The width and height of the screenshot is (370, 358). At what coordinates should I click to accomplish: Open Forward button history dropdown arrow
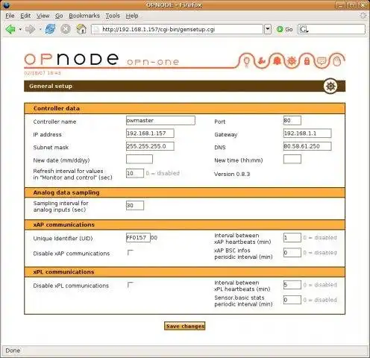tap(40, 29)
